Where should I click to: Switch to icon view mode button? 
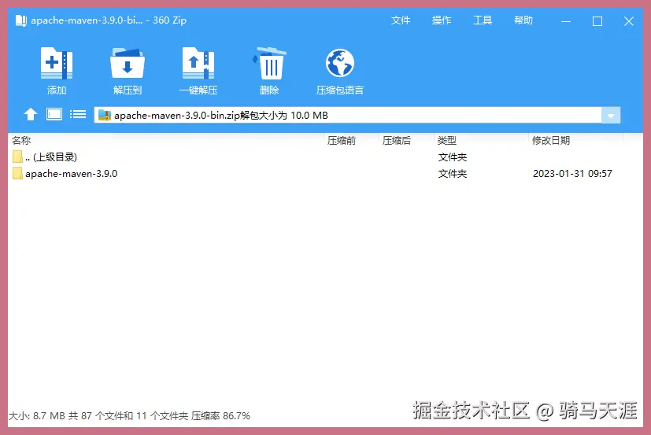click(54, 114)
